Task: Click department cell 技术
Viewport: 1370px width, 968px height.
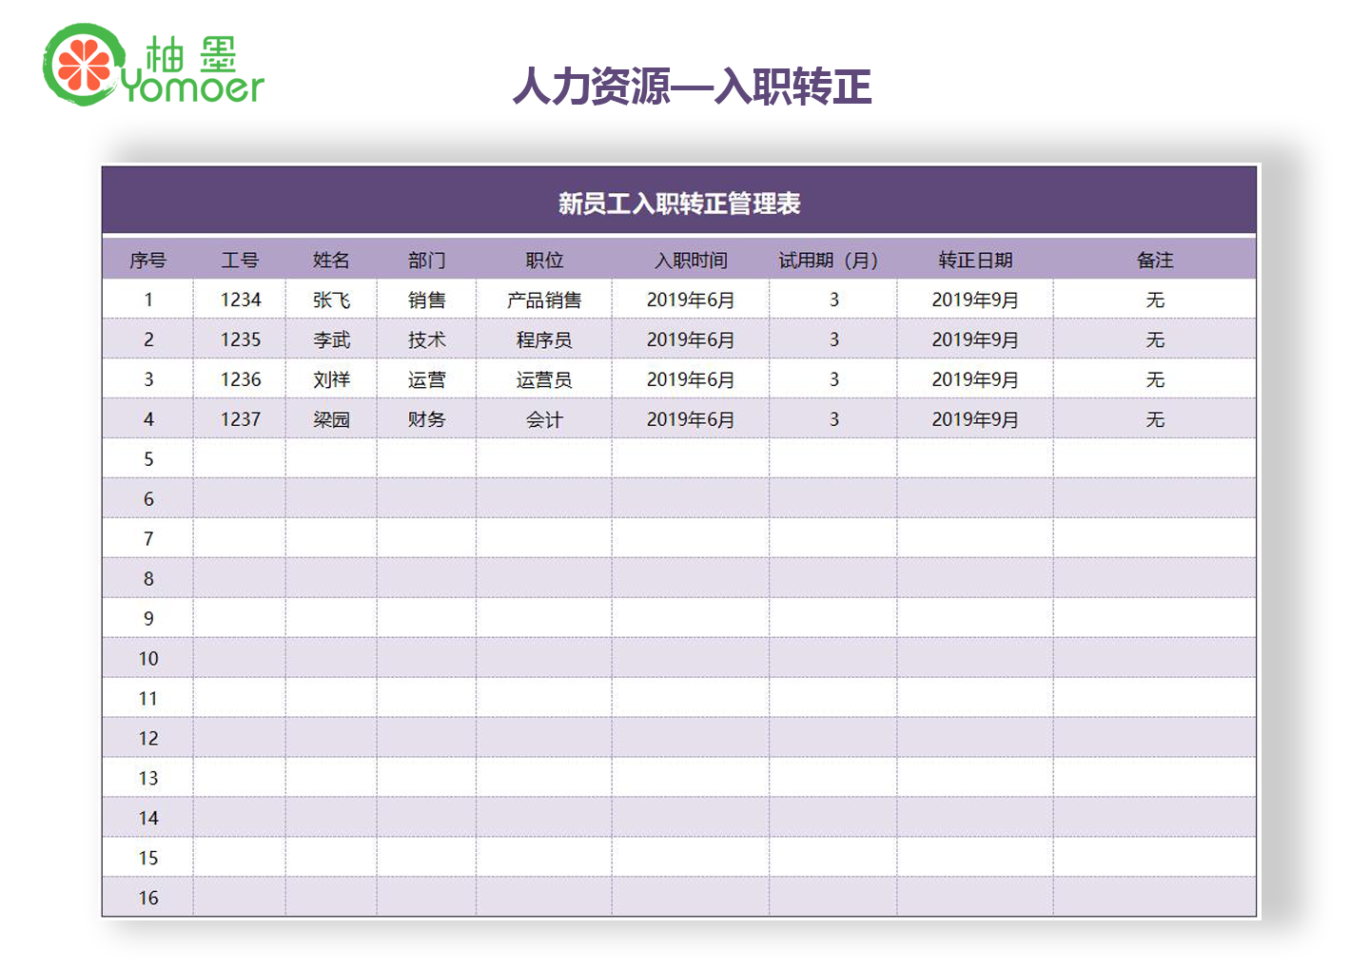Action: tap(426, 339)
